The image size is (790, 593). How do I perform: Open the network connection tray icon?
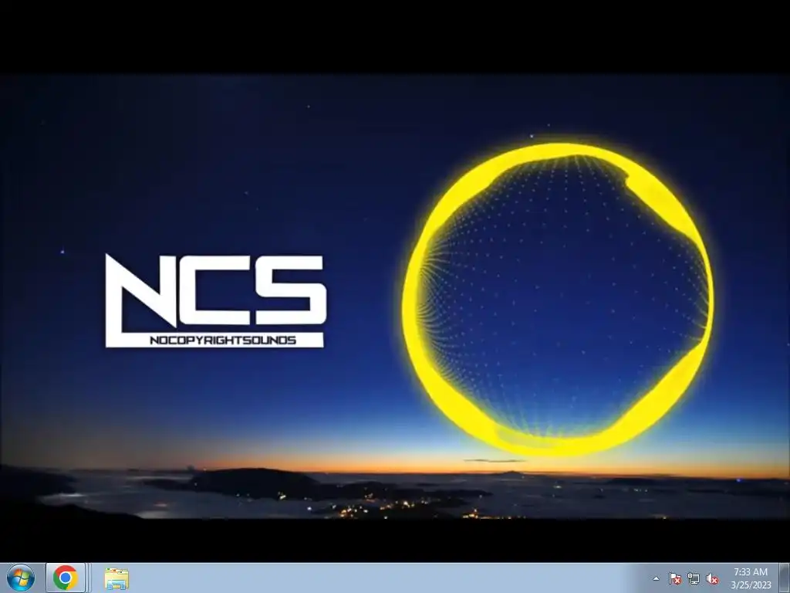coord(694,578)
